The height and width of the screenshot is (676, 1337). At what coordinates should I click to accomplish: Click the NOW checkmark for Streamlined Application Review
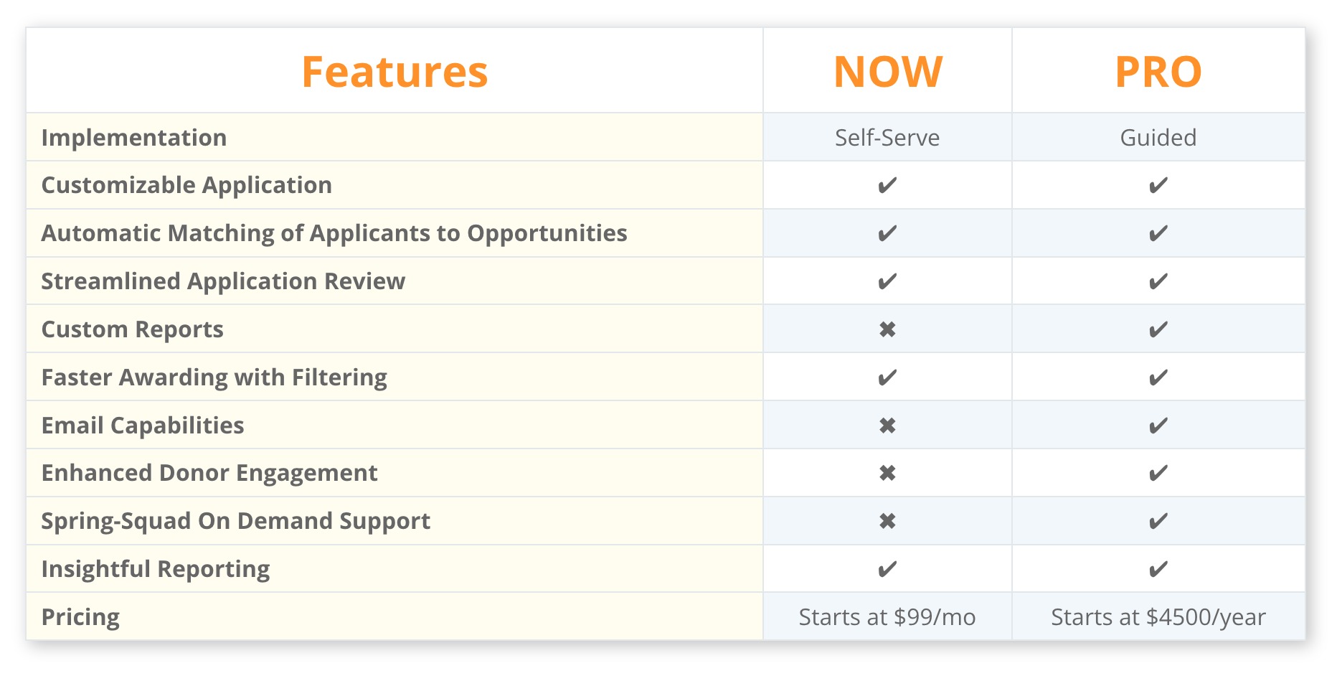887,281
